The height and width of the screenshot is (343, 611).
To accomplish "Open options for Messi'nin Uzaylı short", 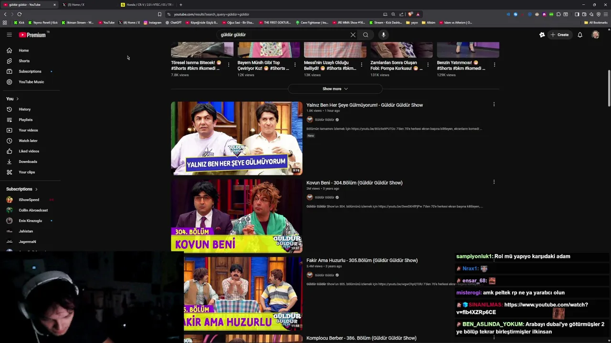I will pyautogui.click(x=361, y=65).
